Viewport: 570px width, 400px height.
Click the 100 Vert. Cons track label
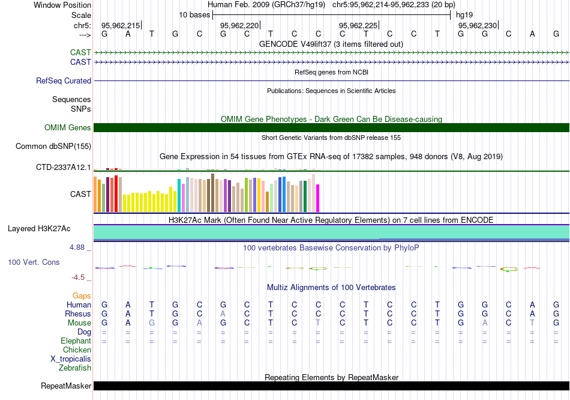point(34,262)
